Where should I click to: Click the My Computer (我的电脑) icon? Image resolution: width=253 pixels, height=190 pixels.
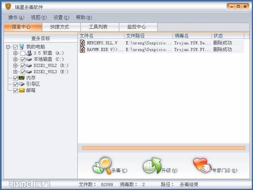tap(21, 47)
